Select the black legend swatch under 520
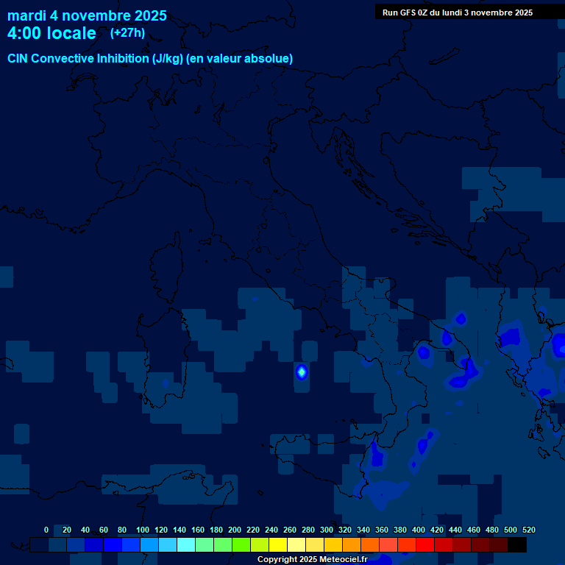 [x=517, y=545]
